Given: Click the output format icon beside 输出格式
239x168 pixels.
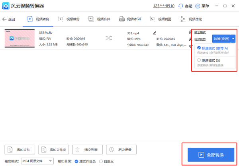Looking at the screenshot, I should point(190,32).
